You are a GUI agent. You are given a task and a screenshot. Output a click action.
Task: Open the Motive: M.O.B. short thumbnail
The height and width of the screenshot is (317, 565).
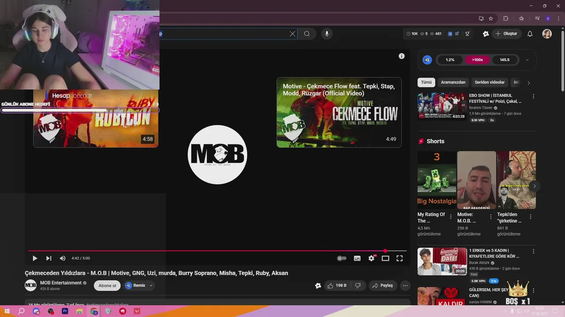coord(477,180)
